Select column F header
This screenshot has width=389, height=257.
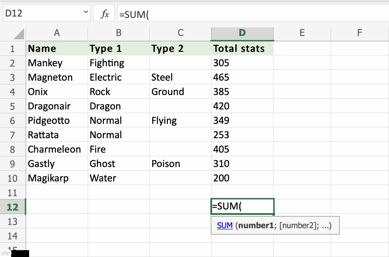pos(360,33)
